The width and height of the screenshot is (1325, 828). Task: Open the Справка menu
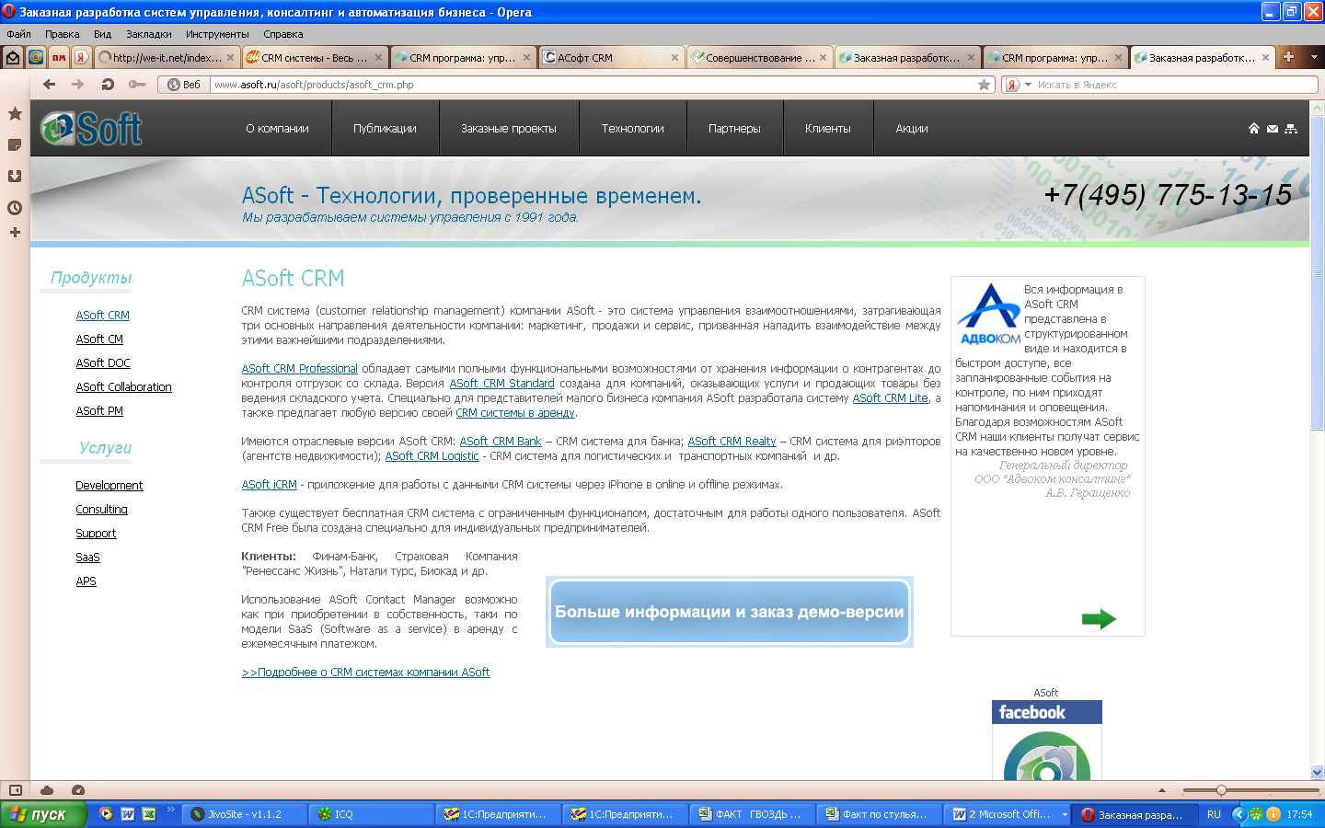coord(282,34)
